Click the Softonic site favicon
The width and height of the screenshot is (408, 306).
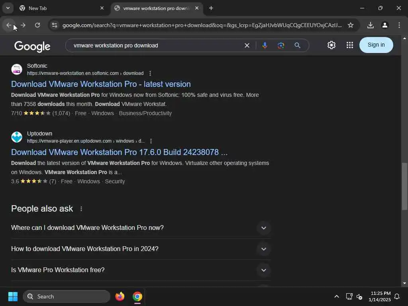[17, 69]
